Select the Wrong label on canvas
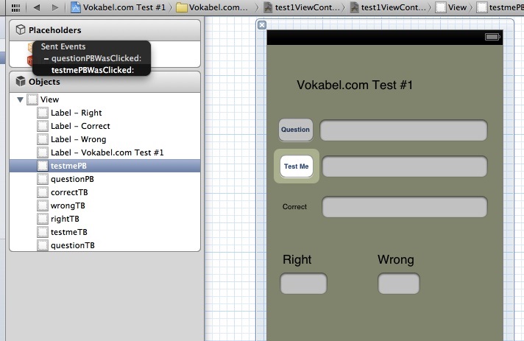 (x=396, y=259)
